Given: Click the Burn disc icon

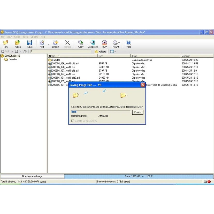Looking at the screenshot, I should click(x=104, y=44).
